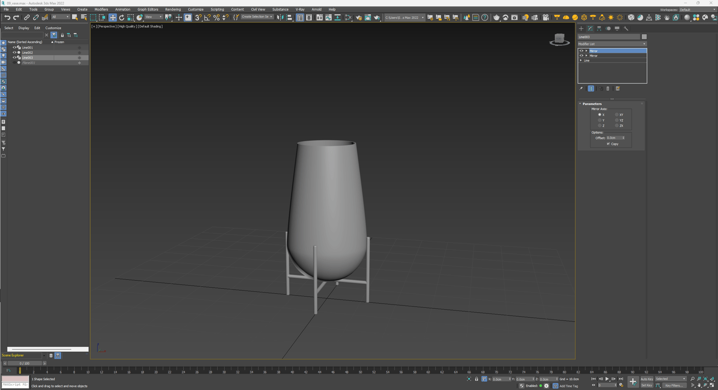Click Remove modifier trash icon
Image resolution: width=718 pixels, height=390 pixels.
click(608, 89)
